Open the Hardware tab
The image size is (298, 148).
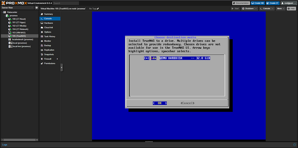point(50,23)
